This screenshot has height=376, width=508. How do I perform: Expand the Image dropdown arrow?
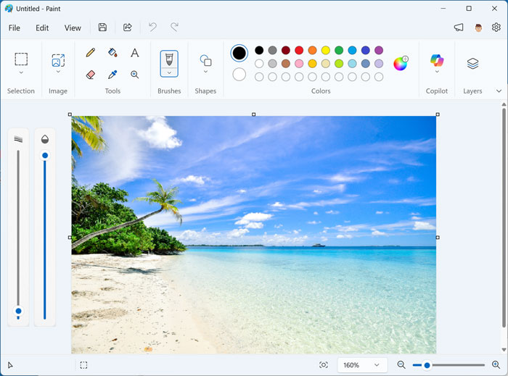(x=58, y=72)
